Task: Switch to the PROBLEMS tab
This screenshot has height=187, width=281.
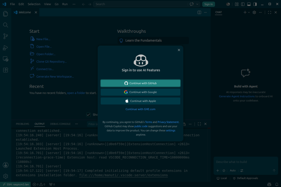Action: [23, 124]
